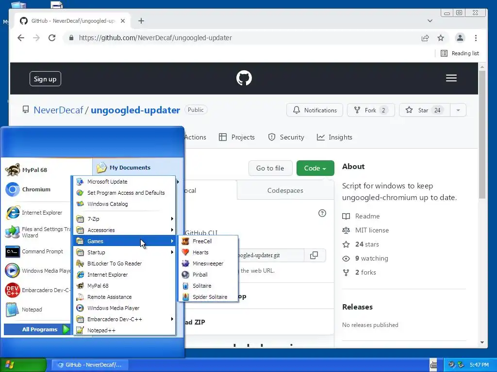Bookmark this page with star icon
This screenshot has width=497, height=372.
click(441, 38)
